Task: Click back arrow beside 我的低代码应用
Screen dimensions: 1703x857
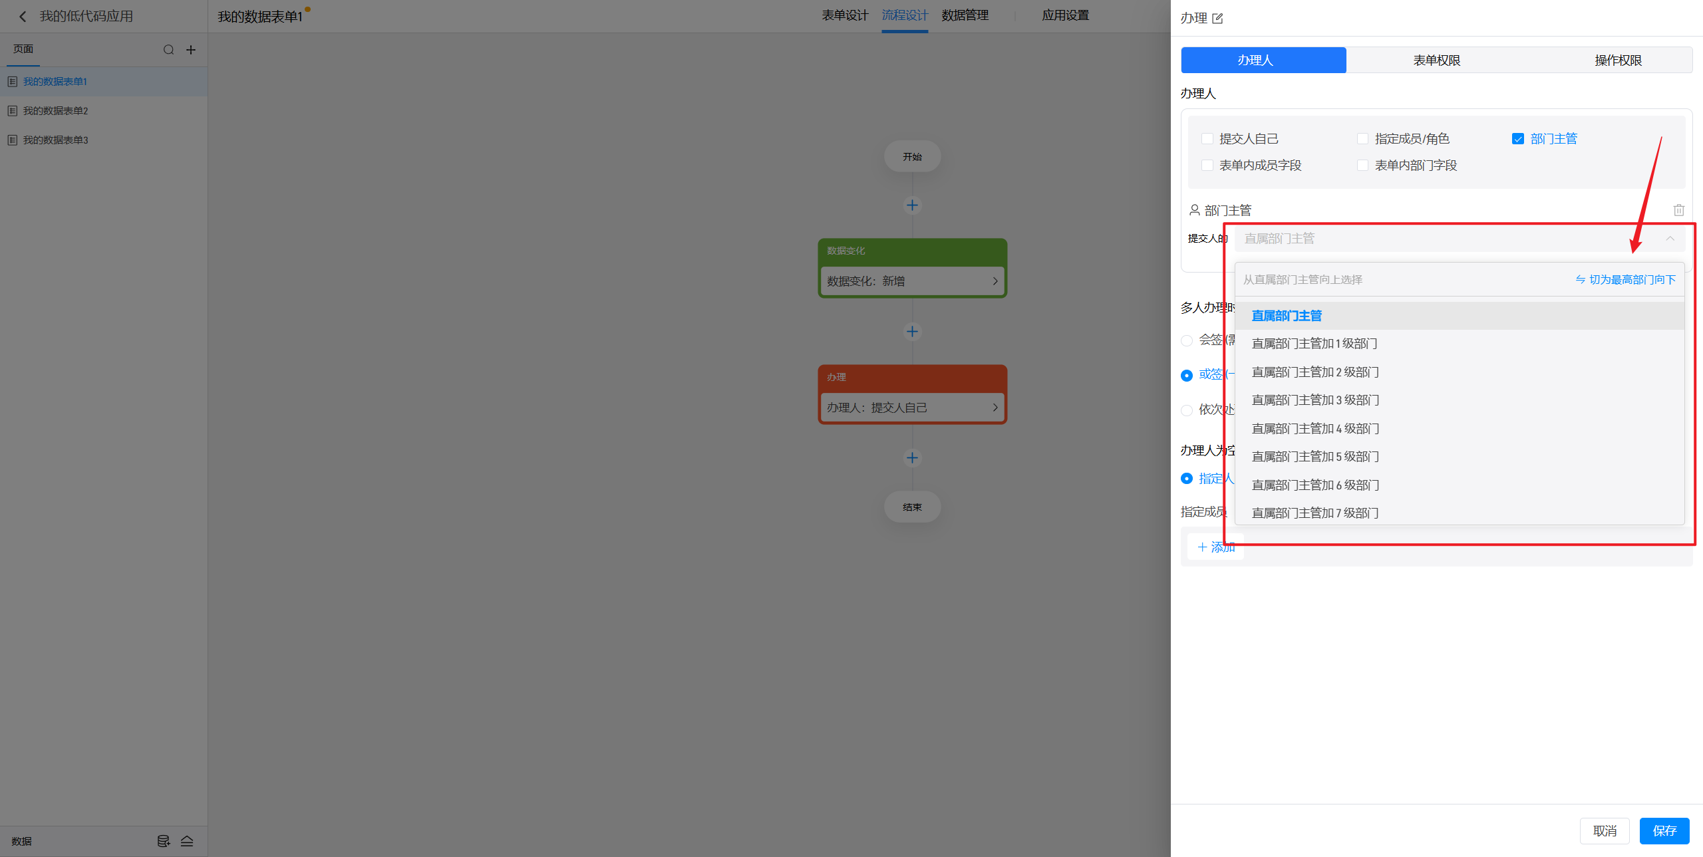Action: click(x=23, y=17)
